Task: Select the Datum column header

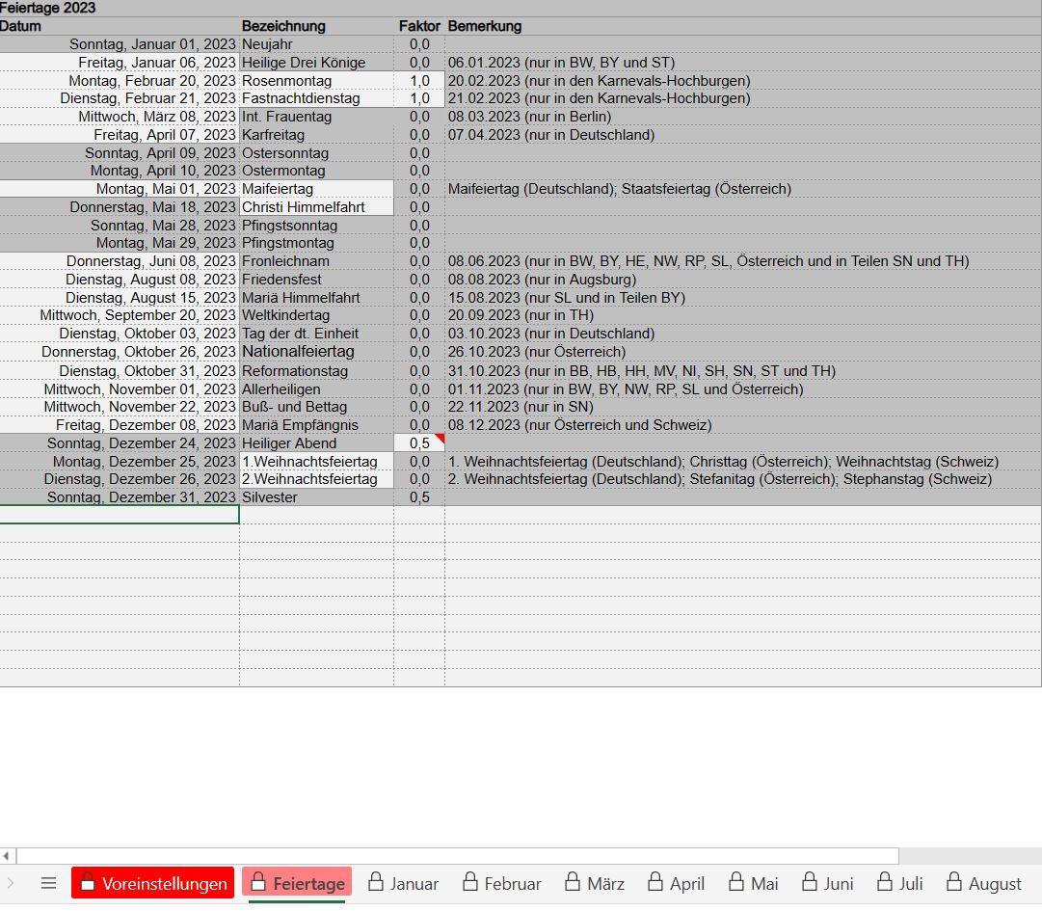Action: [120, 26]
